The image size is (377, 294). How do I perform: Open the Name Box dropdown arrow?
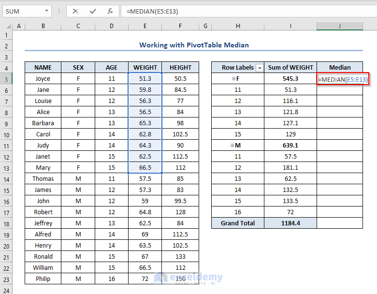(47, 11)
